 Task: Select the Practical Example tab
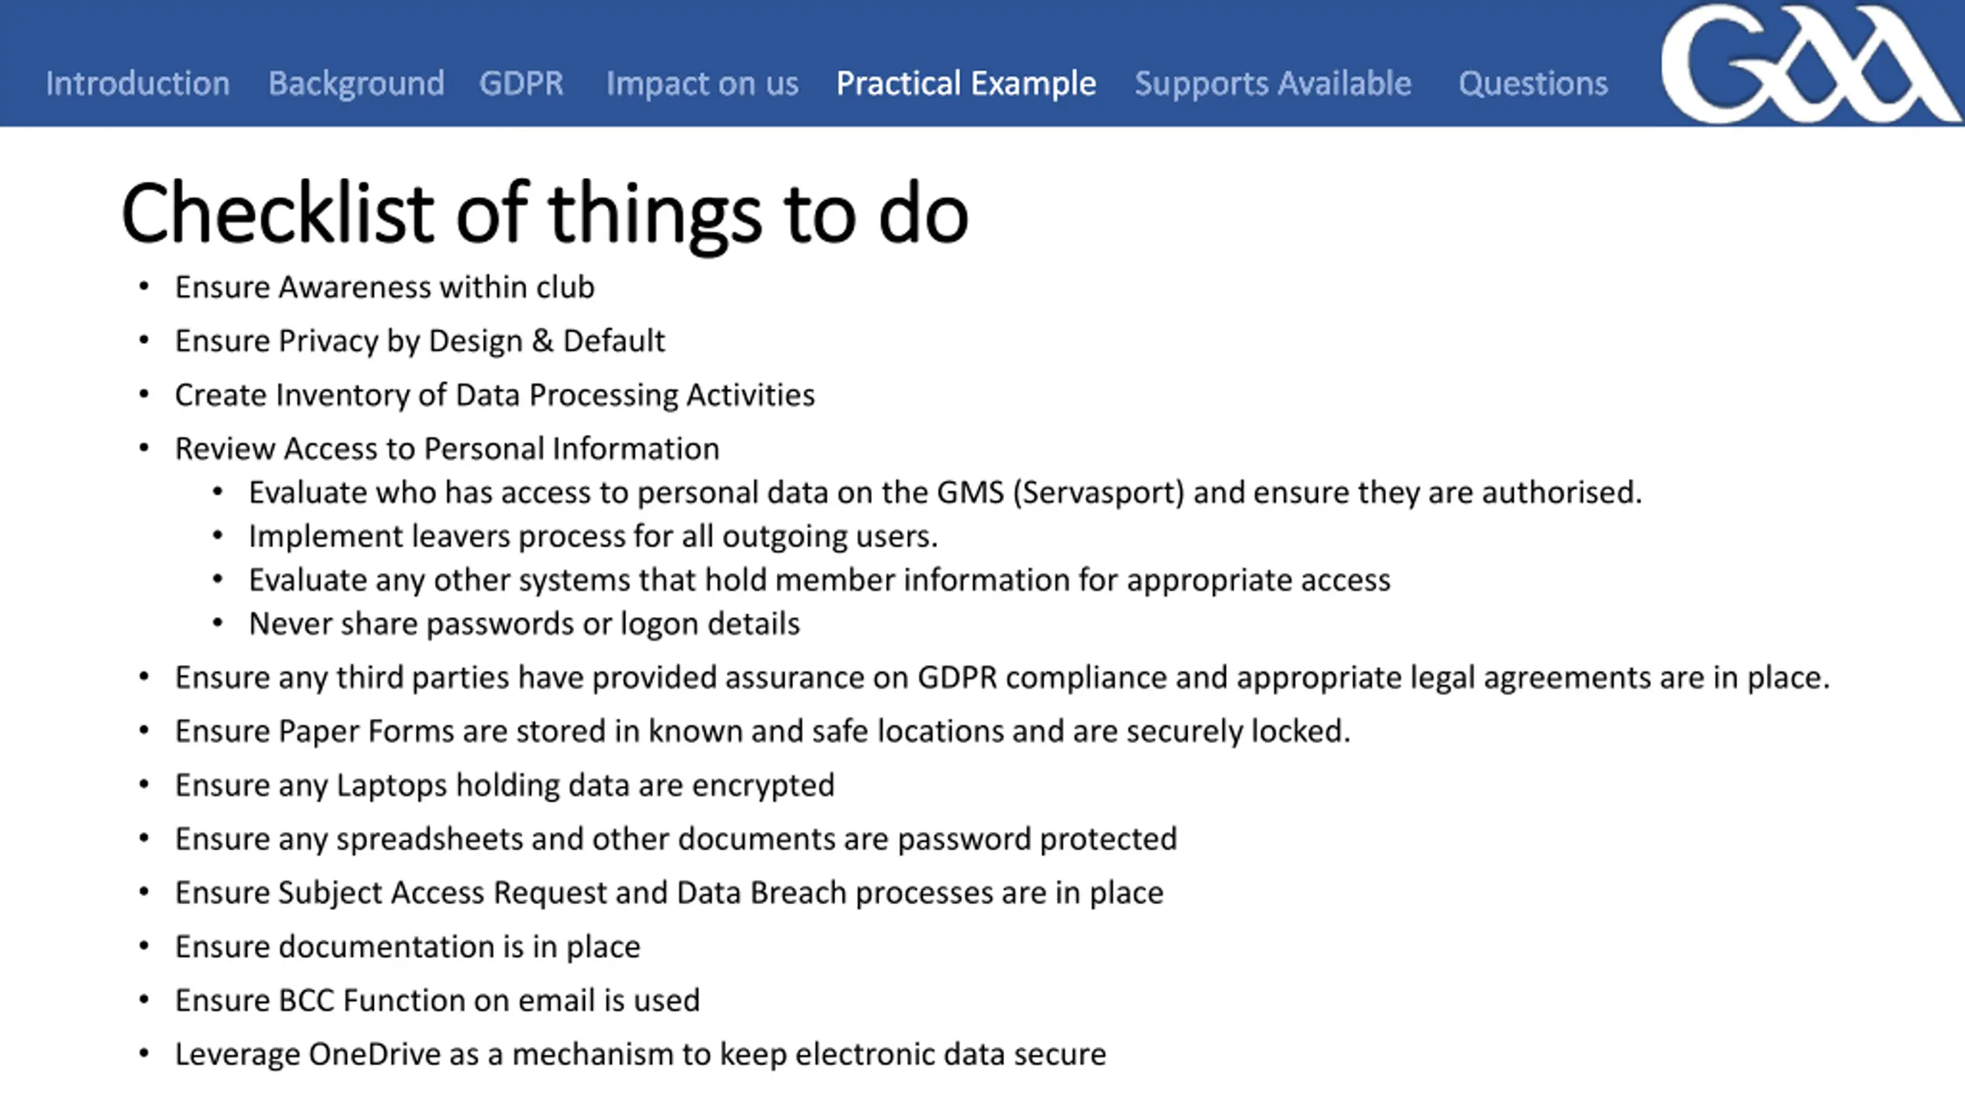pyautogui.click(x=966, y=84)
